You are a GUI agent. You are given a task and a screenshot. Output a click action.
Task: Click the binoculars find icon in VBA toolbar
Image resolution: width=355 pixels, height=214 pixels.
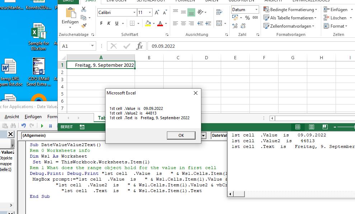13,125
